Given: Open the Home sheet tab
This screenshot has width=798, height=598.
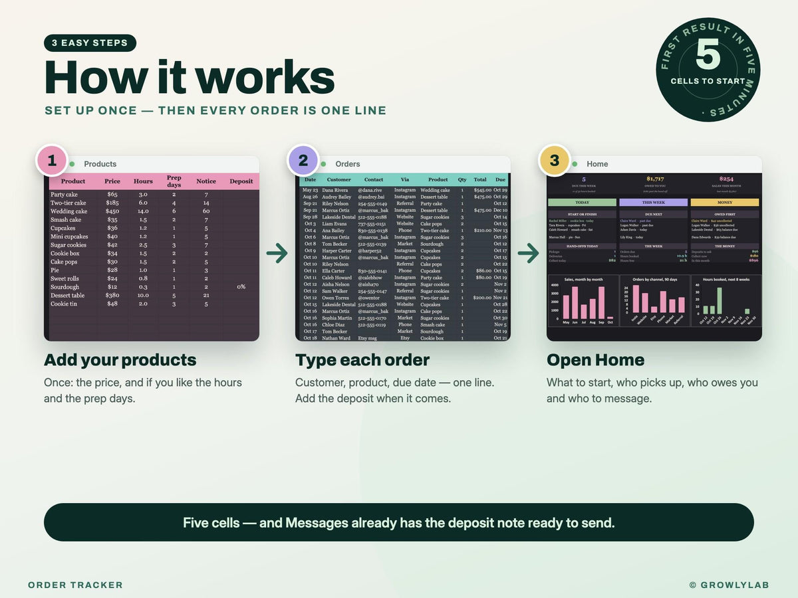Looking at the screenshot, I should [x=597, y=164].
